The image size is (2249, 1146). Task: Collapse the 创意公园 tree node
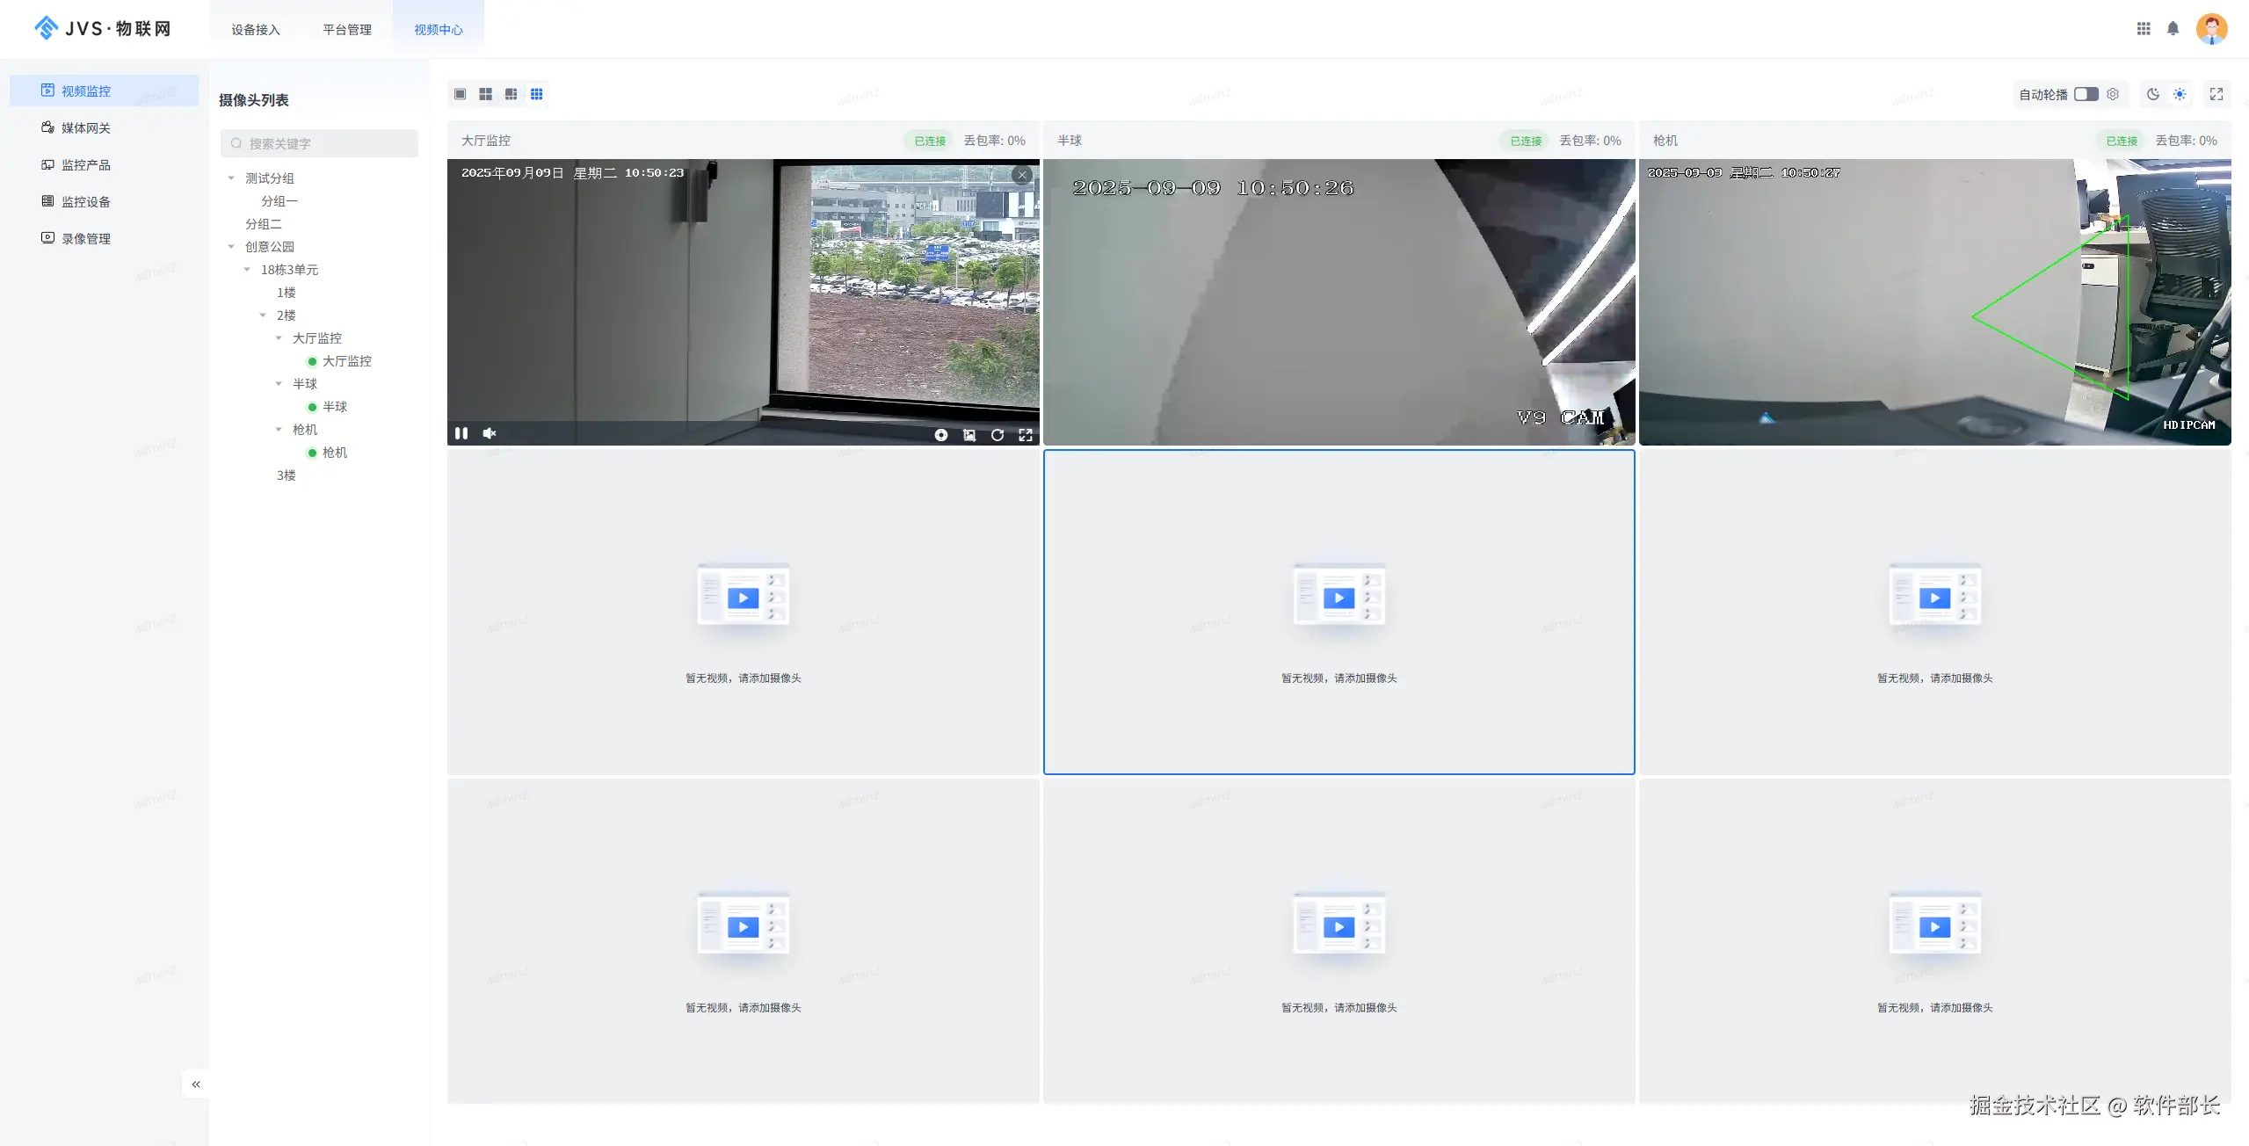pos(231,247)
